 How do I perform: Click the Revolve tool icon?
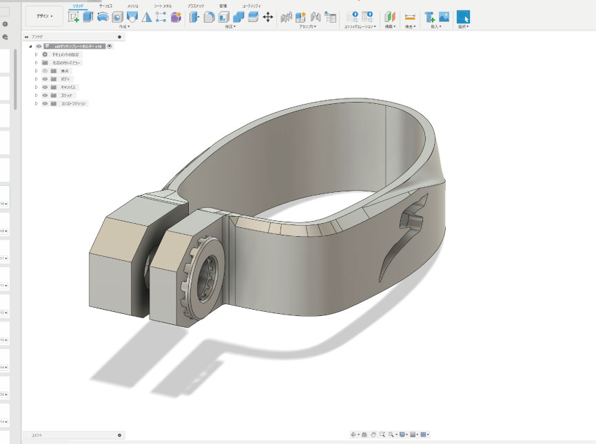(103, 17)
